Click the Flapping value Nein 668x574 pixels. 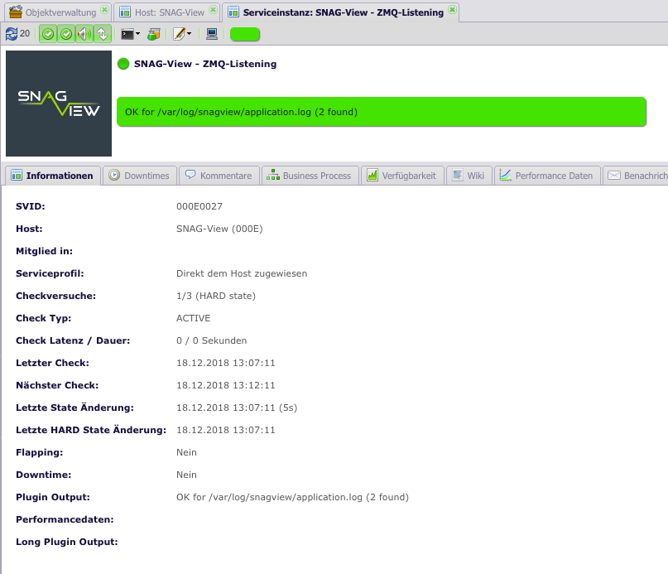pos(186,452)
